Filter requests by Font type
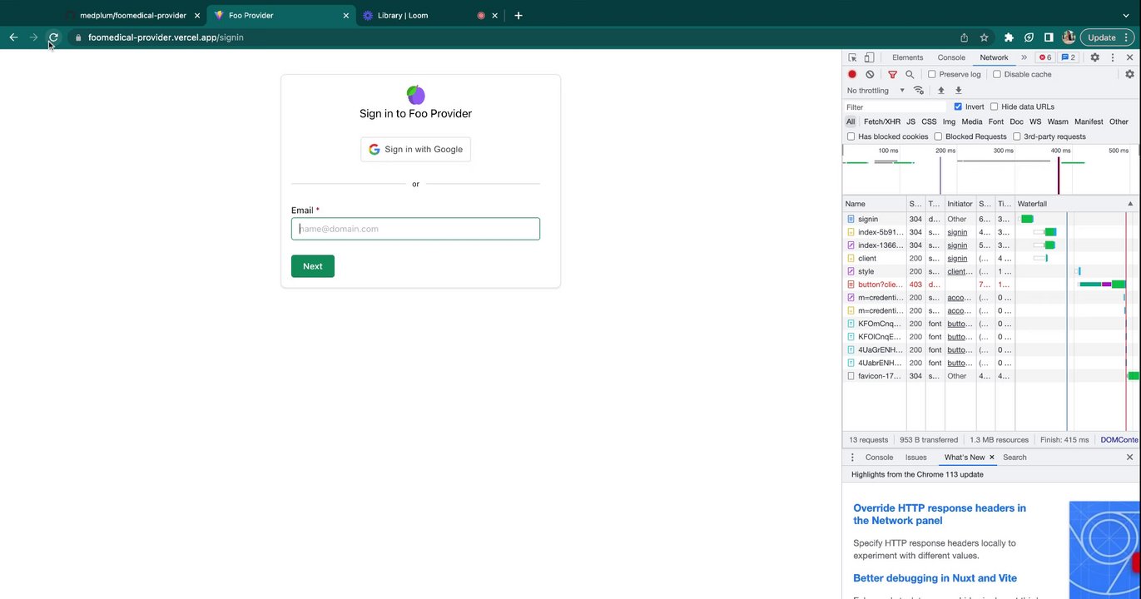 pyautogui.click(x=995, y=121)
